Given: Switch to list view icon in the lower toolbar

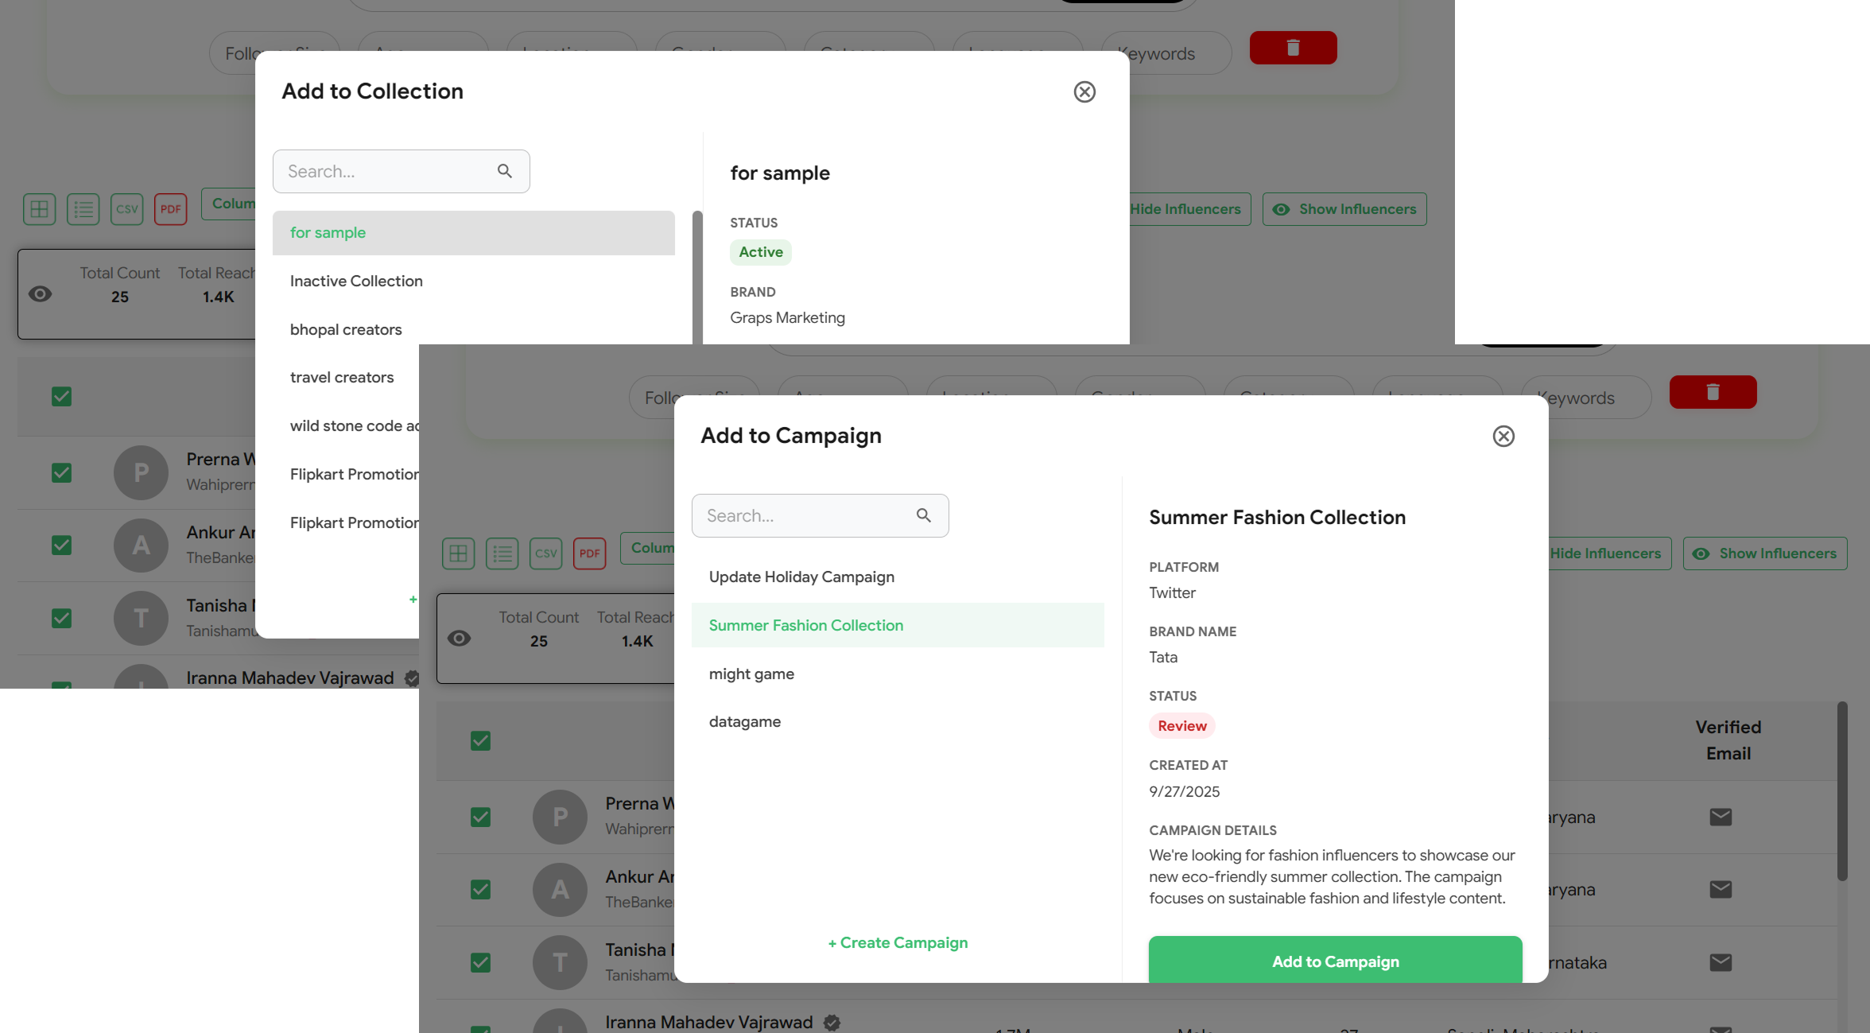Looking at the screenshot, I should 502,553.
